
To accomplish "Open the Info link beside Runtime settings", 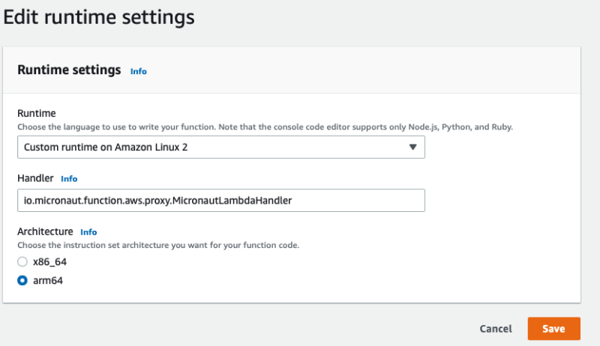I will coord(138,71).
